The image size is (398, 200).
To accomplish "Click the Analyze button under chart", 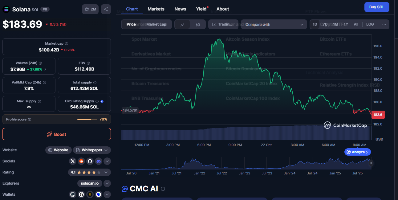I will point(358,152).
